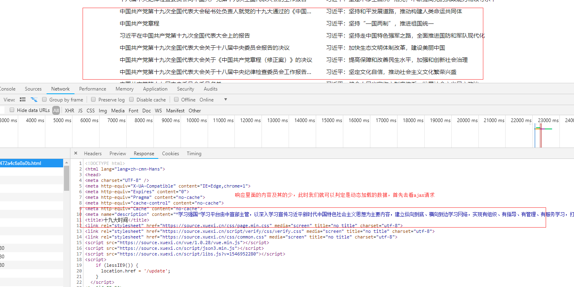Select the .html request in the list
The width and height of the screenshot is (574, 287).
pyautogui.click(x=32, y=163)
